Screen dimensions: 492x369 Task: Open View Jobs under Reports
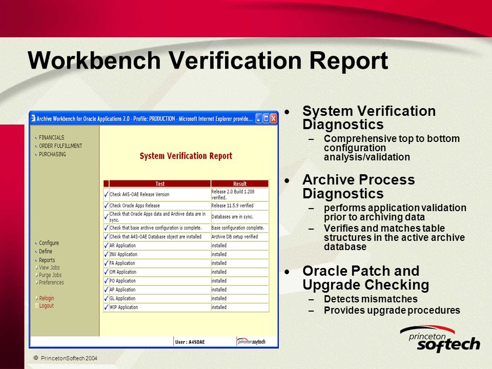tap(49, 268)
